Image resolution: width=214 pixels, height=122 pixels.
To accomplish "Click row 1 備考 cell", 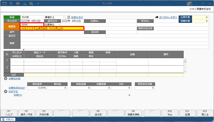I will pyautogui.click(x=166, y=62).
